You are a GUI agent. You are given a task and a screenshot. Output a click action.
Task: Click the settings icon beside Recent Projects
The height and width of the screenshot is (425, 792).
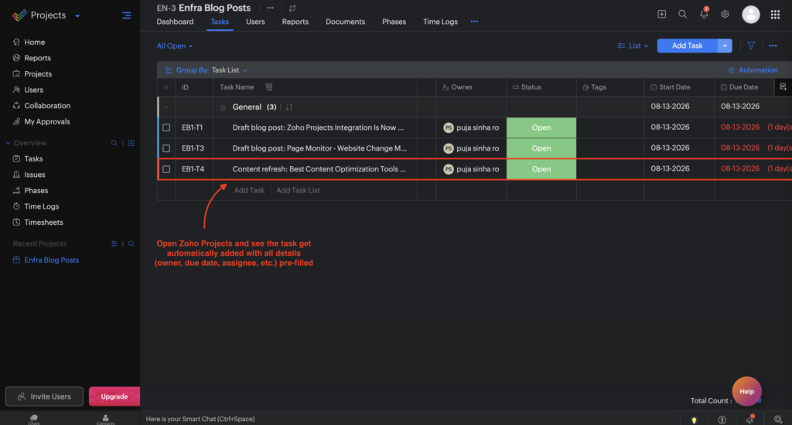click(x=114, y=243)
